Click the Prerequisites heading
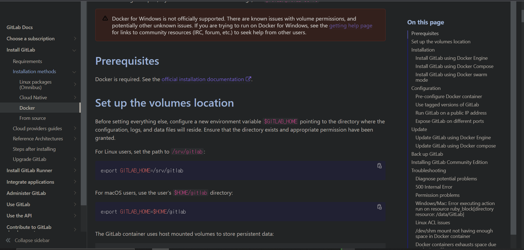This screenshot has width=524, height=250. pos(127,61)
